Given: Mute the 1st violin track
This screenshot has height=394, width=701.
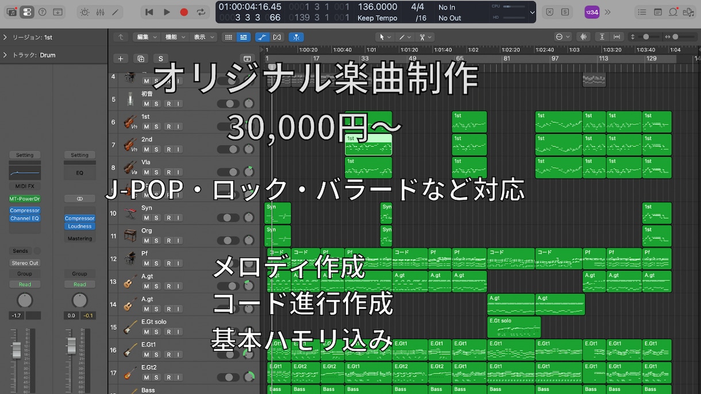Looking at the screenshot, I should click(147, 126).
